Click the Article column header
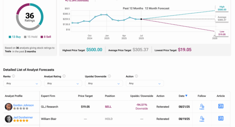Viewport: 235px width, 127px height. (x=221, y=96)
